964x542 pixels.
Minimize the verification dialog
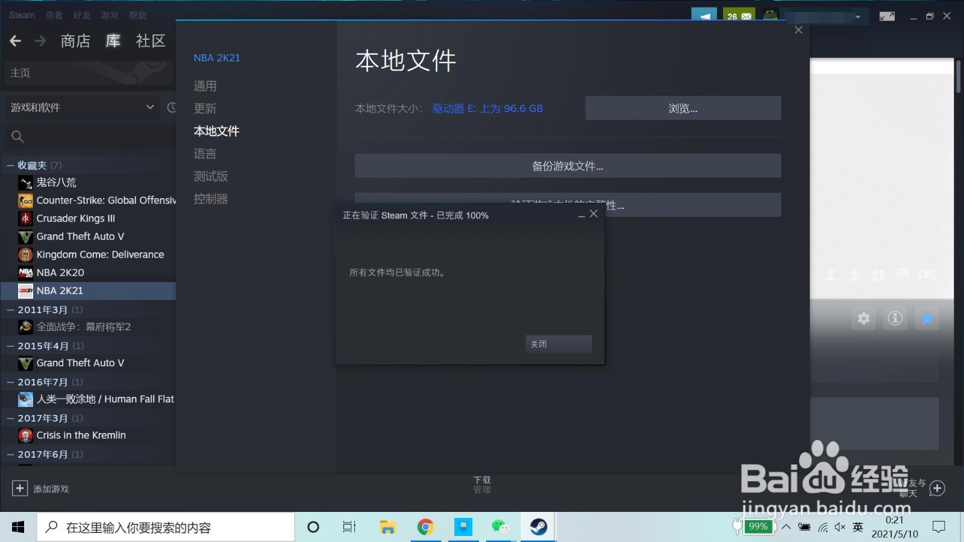581,215
